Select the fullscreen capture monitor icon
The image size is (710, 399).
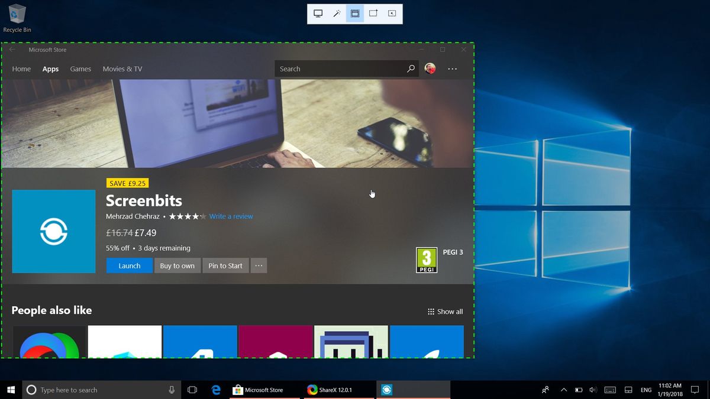(318, 13)
